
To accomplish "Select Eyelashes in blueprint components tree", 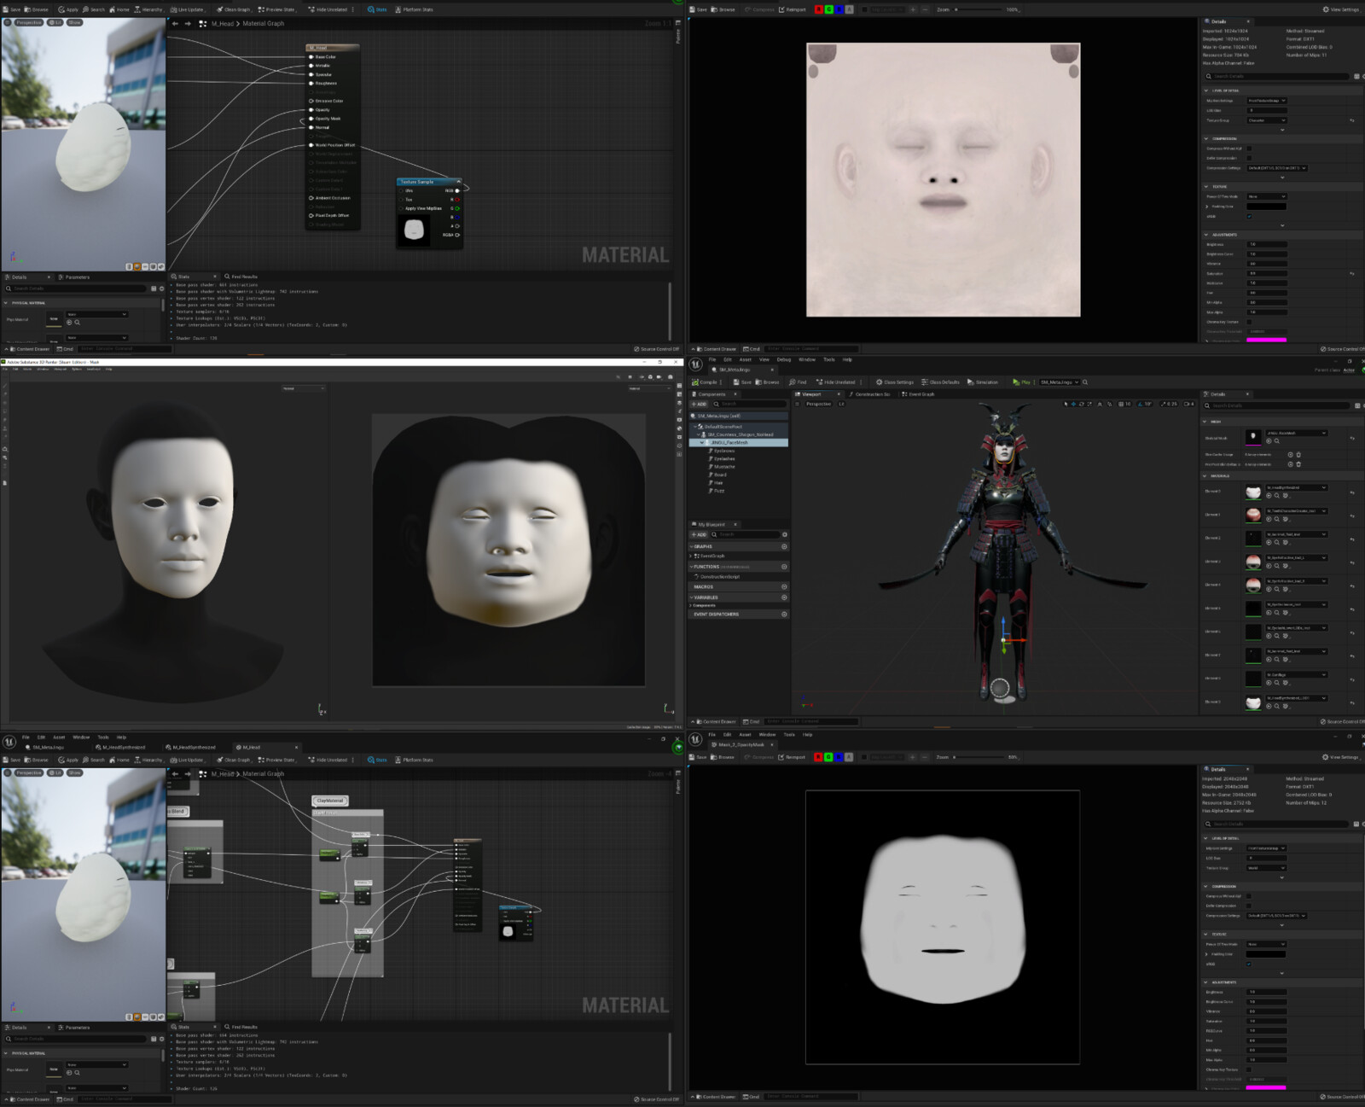I will tap(724, 459).
